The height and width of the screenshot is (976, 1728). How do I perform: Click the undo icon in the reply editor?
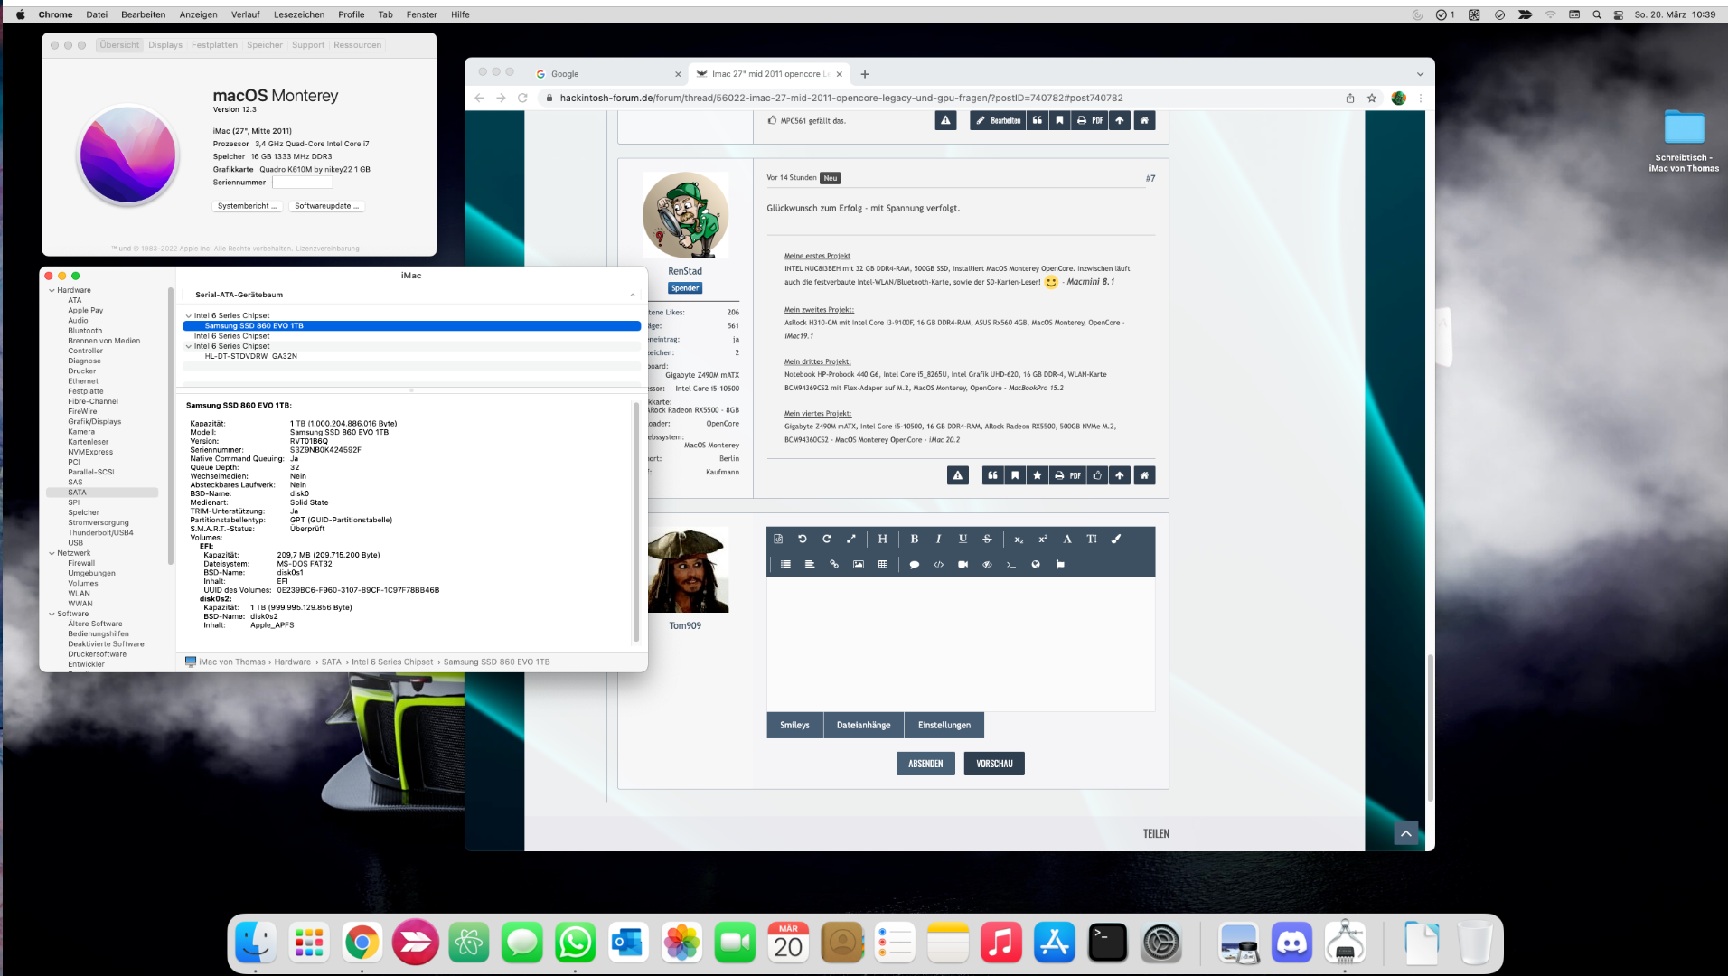pos(803,540)
